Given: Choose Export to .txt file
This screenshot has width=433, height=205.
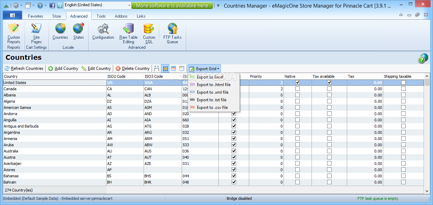Looking at the screenshot, I should [214, 100].
